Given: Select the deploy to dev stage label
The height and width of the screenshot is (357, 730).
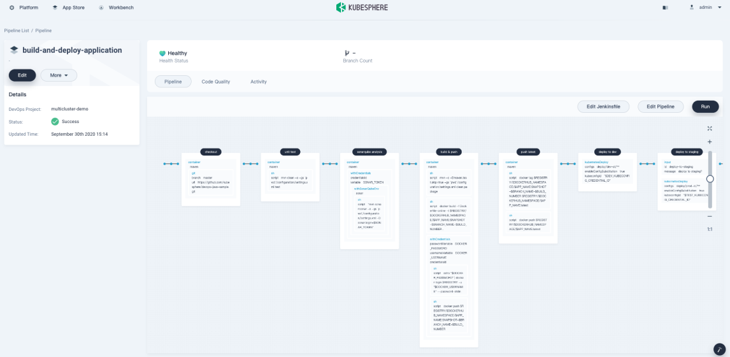Looking at the screenshot, I should (608, 152).
